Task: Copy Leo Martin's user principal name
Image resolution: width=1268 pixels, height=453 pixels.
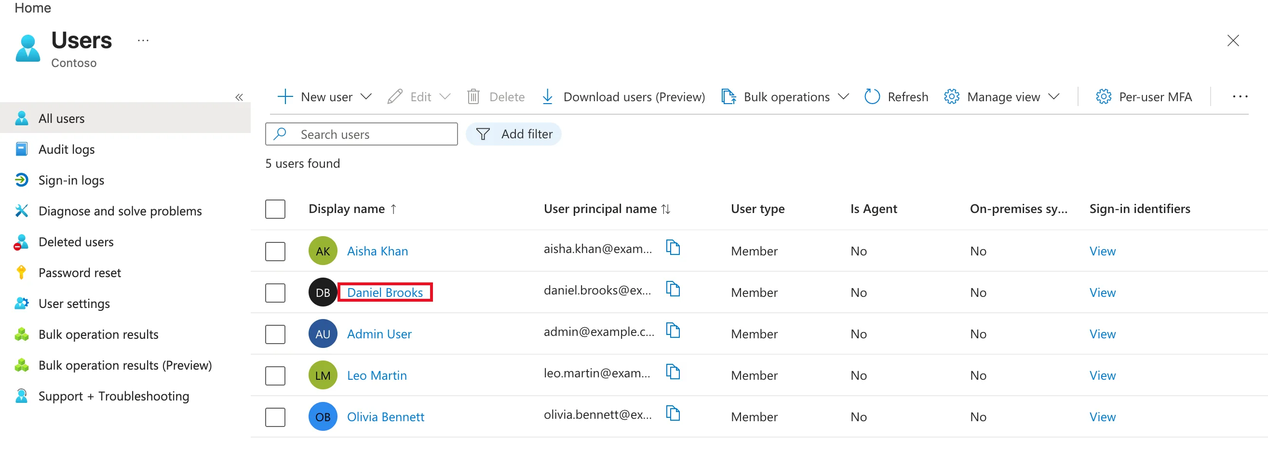Action: [673, 372]
